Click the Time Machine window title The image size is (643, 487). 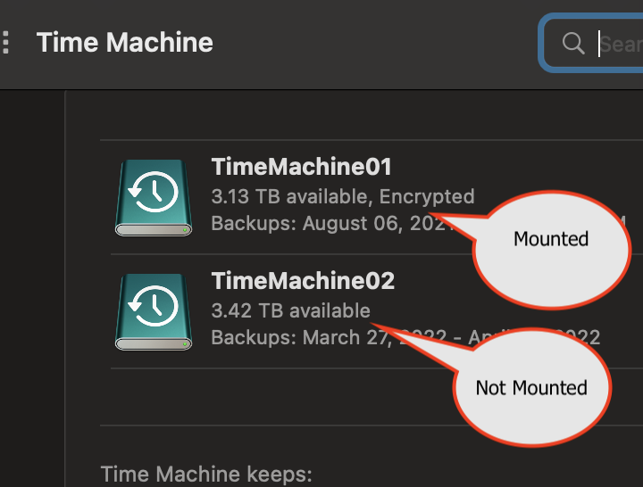click(x=125, y=43)
